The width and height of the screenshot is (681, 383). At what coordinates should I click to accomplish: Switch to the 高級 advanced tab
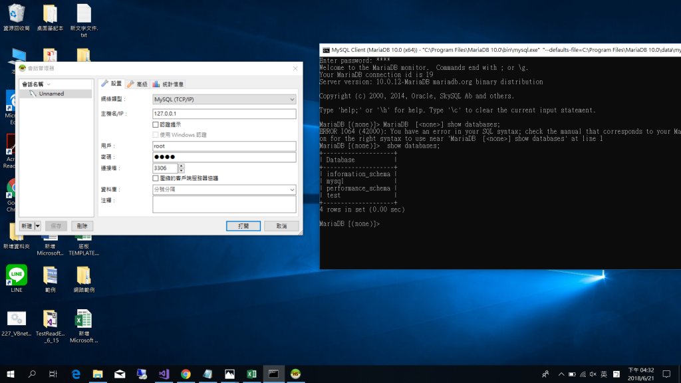[x=137, y=84]
